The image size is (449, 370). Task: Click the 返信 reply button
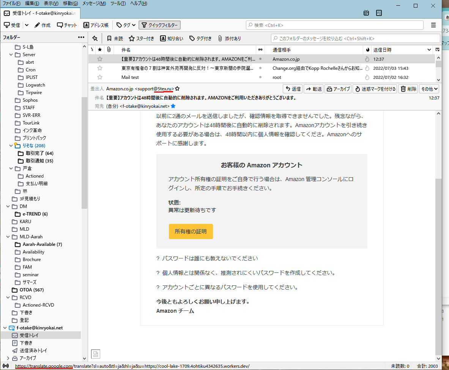point(293,89)
